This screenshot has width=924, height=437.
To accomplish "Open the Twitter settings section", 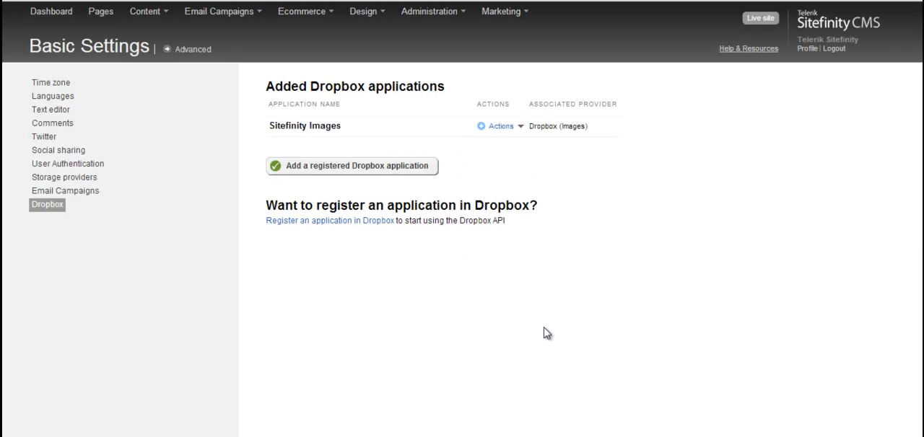I will click(x=43, y=136).
